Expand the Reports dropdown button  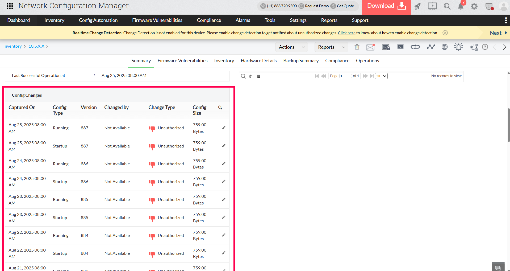tap(331, 47)
